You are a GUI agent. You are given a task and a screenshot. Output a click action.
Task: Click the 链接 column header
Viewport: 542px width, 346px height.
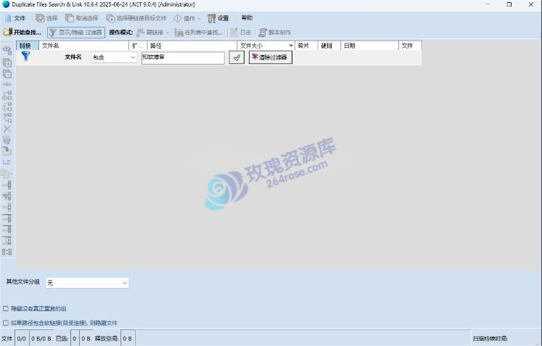pyautogui.click(x=28, y=45)
